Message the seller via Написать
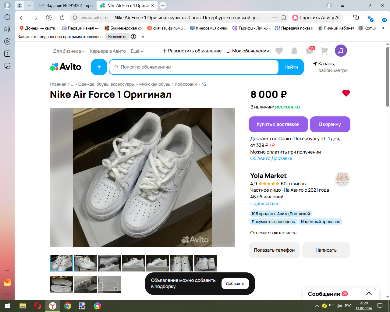The image size is (390, 312). pos(326,250)
